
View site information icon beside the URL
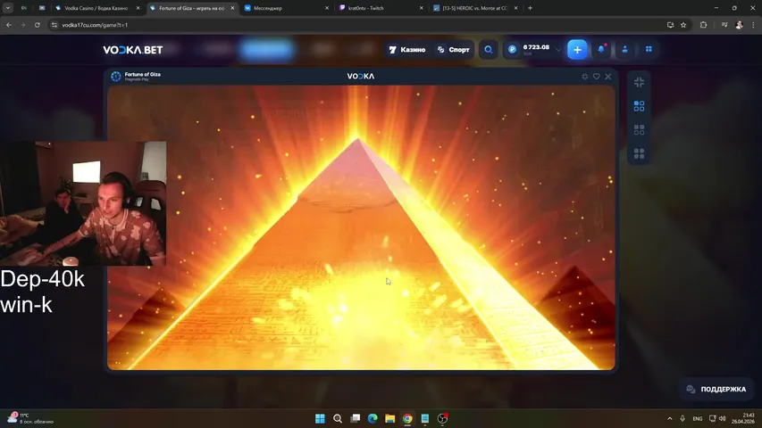pyautogui.click(x=54, y=25)
